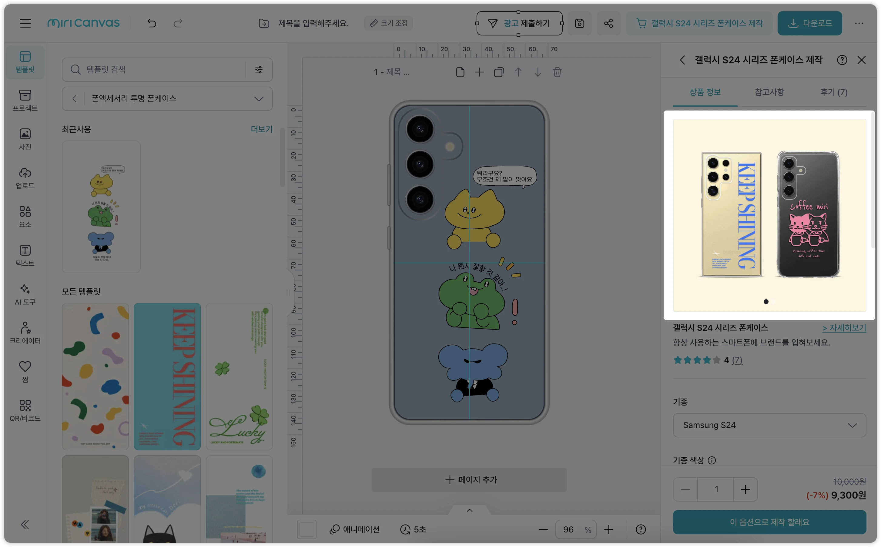The width and height of the screenshot is (881, 547).
Task: Click the undo arrow icon
Action: pyautogui.click(x=152, y=24)
